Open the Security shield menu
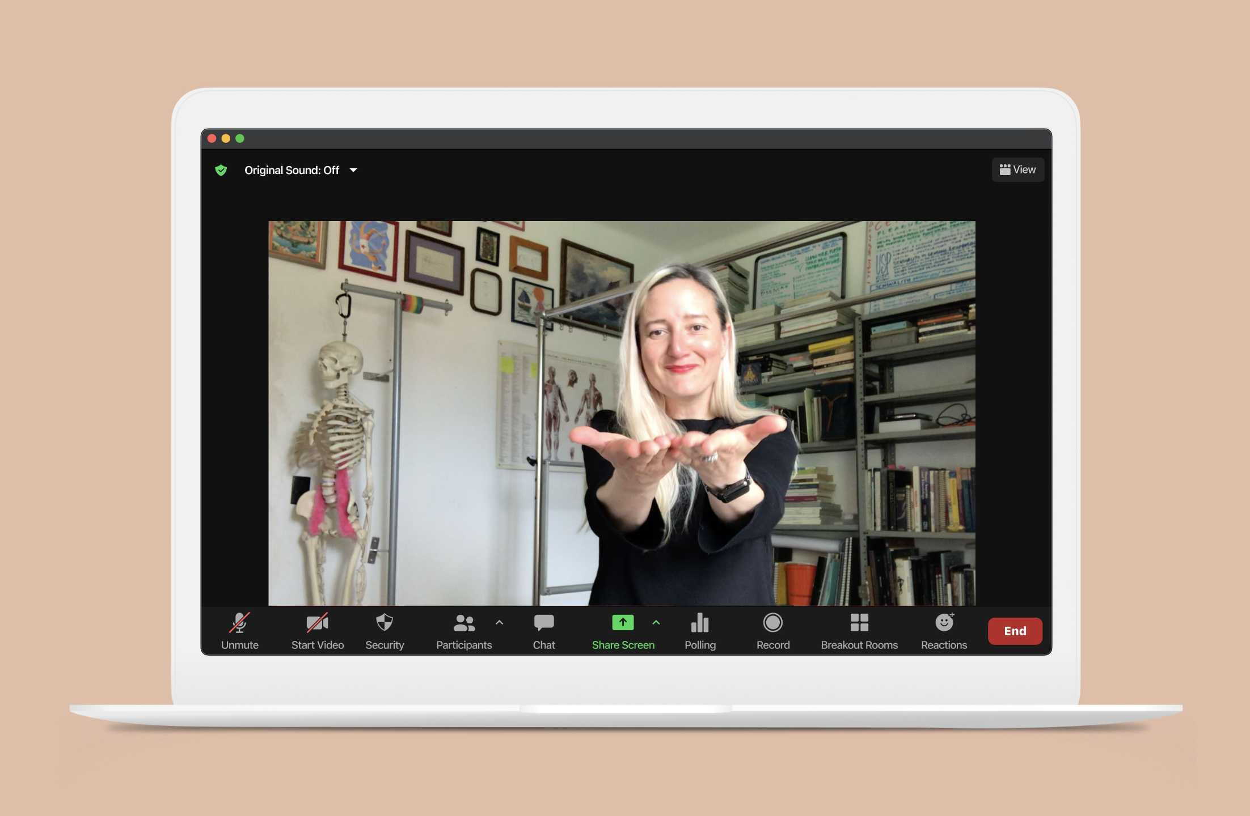The width and height of the screenshot is (1250, 816). click(385, 630)
